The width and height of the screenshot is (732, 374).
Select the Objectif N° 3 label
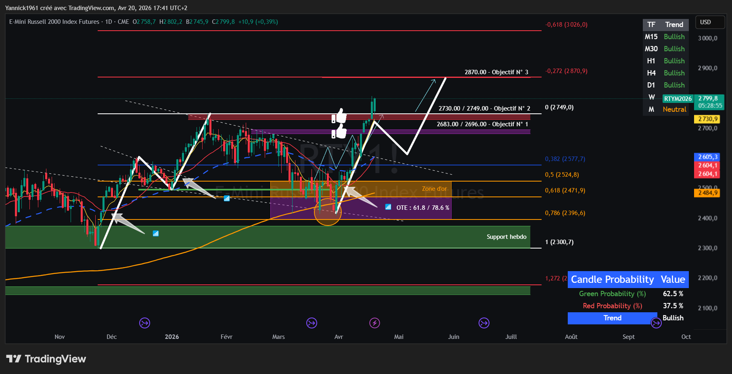coord(496,72)
